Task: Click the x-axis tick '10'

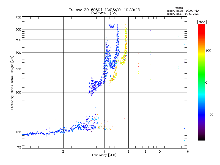Action: point(159,152)
